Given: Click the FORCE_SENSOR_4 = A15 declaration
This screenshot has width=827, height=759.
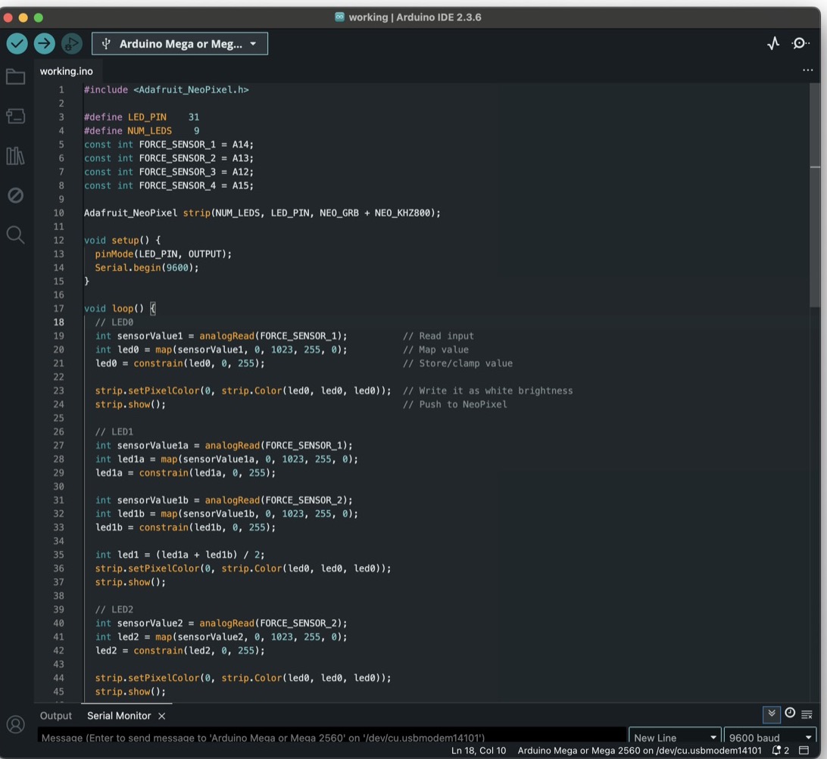Looking at the screenshot, I should tap(169, 185).
